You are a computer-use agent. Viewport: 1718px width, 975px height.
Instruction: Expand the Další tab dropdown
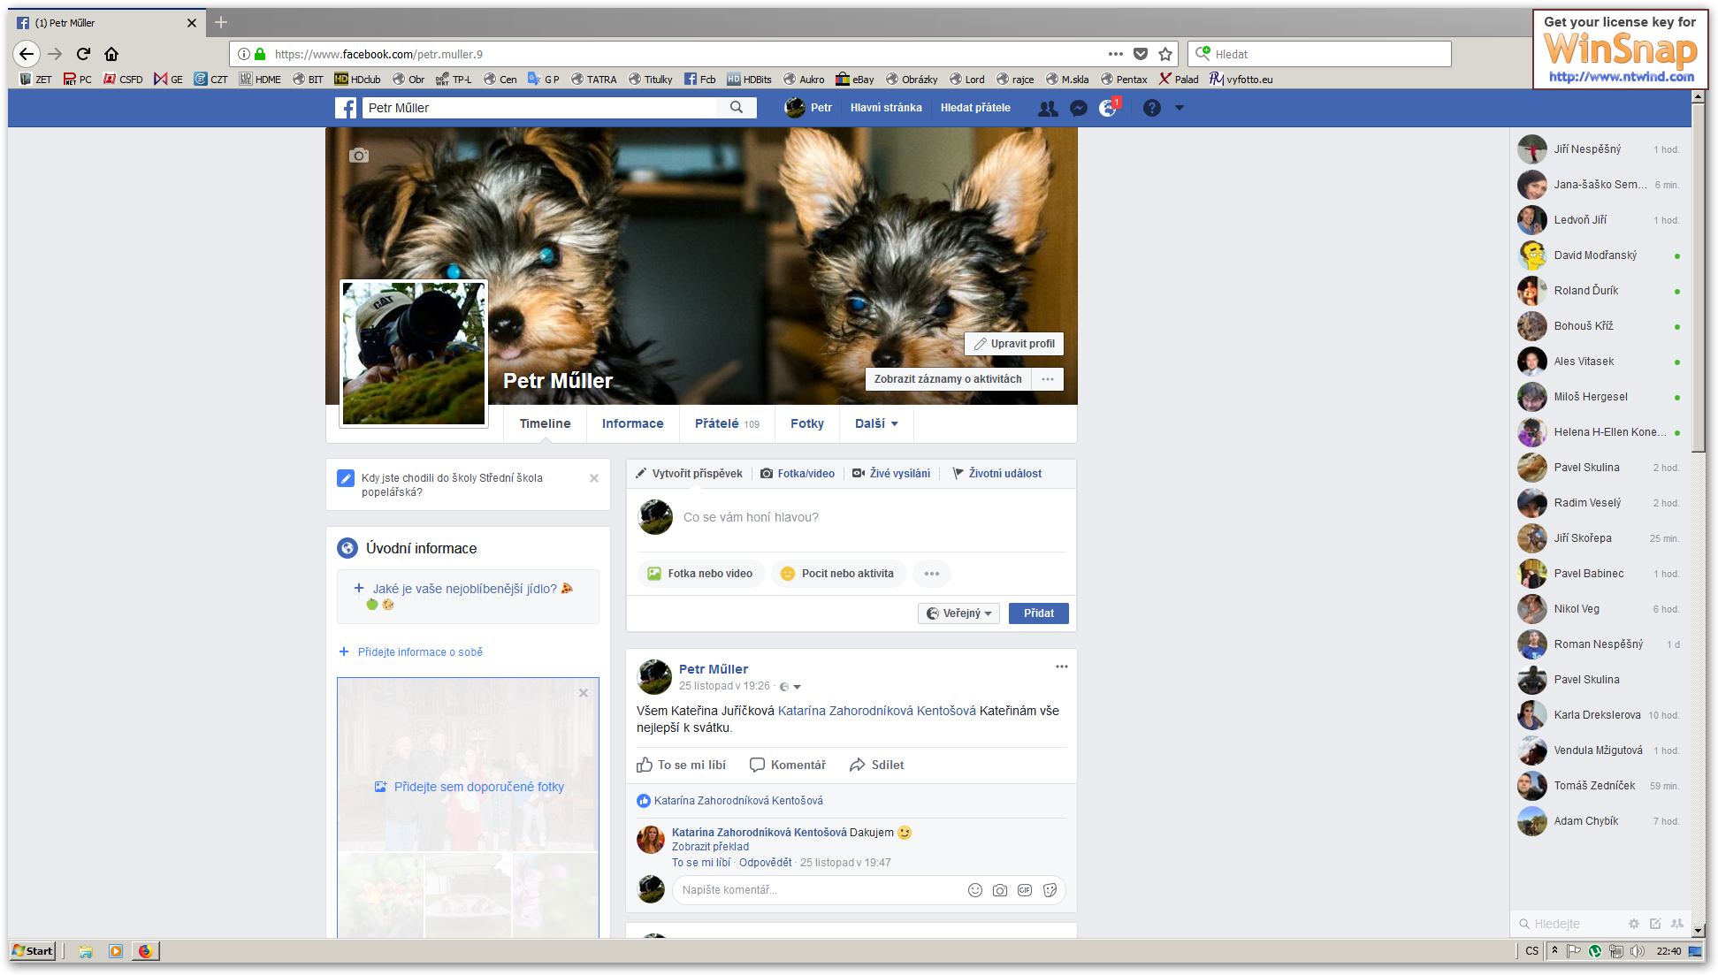876,423
